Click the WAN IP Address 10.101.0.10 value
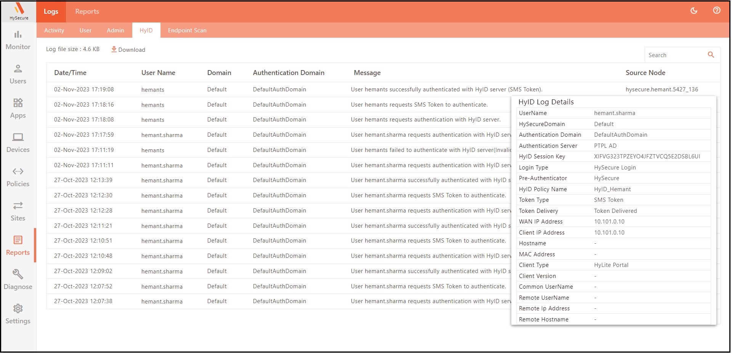 pyautogui.click(x=609, y=222)
